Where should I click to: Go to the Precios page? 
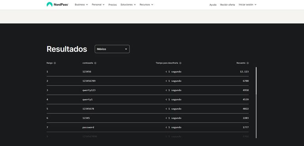tap(113, 5)
